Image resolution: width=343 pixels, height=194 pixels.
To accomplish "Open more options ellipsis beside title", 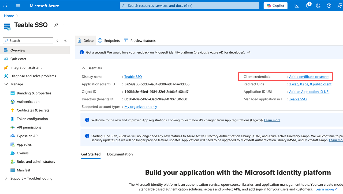I will pyautogui.click(x=65, y=25).
